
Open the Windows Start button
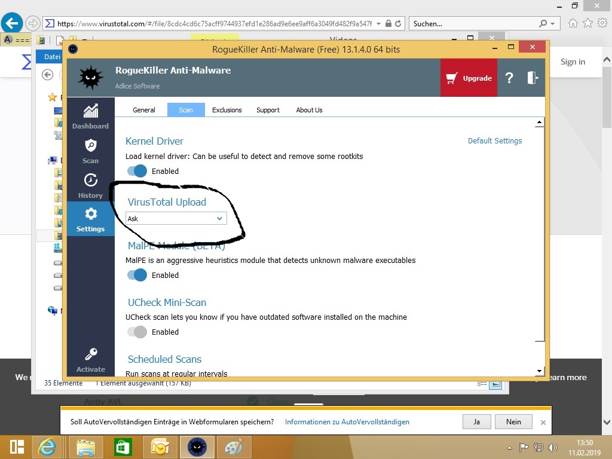tap(17, 447)
